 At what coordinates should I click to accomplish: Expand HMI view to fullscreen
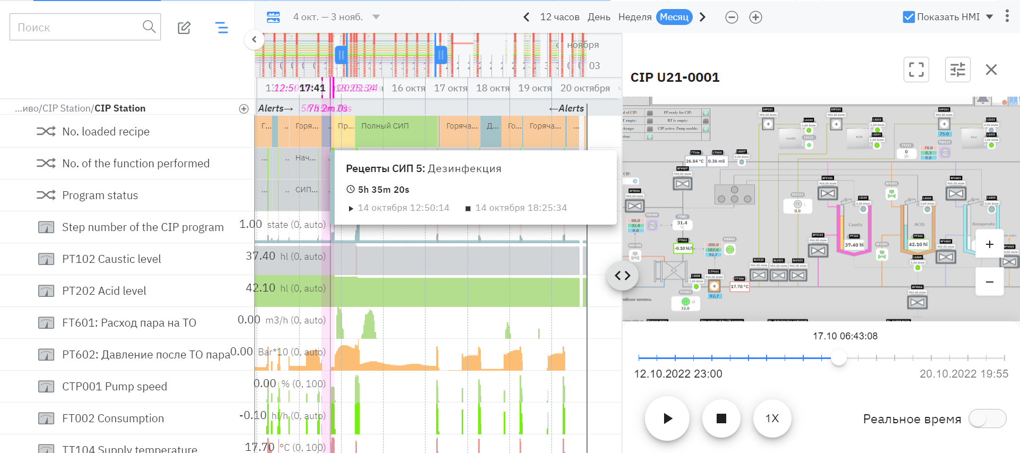(916, 70)
